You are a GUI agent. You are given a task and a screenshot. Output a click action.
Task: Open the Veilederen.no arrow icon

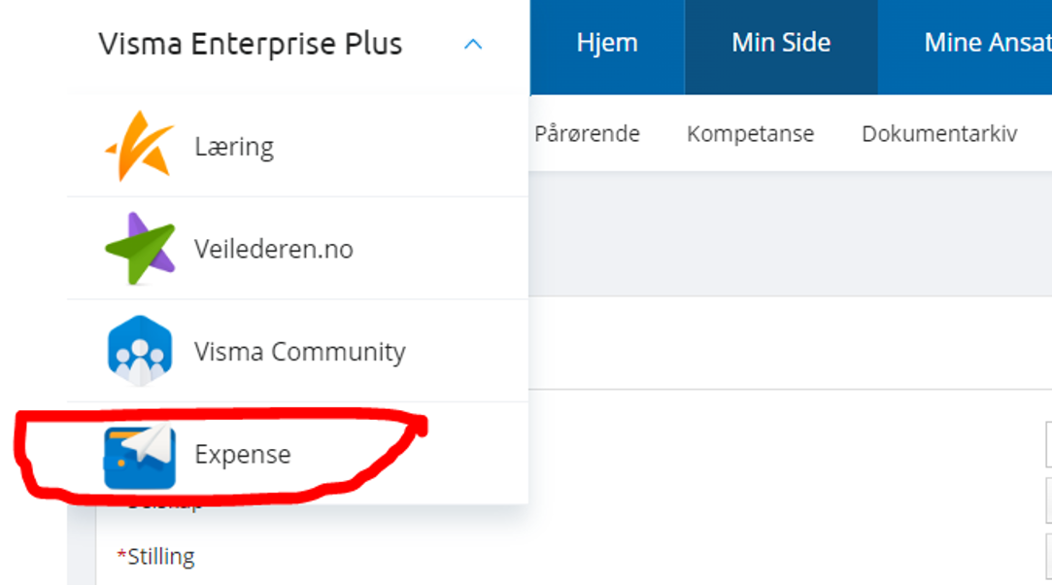point(140,249)
